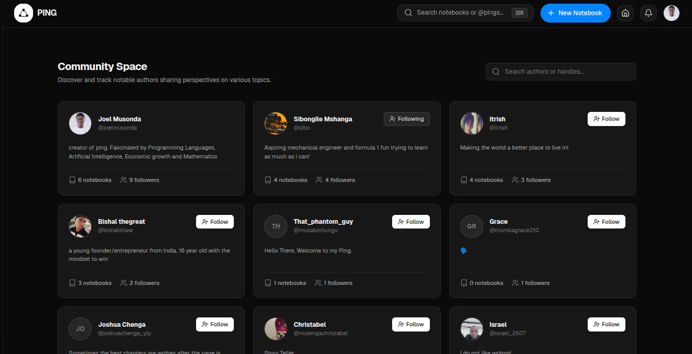Follow Israel
This screenshot has height=354, width=692.
[607, 324]
